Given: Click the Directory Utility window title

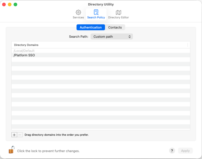Looking at the screenshot, I should click(x=101, y=4).
